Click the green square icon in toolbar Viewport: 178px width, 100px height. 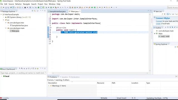95,7
